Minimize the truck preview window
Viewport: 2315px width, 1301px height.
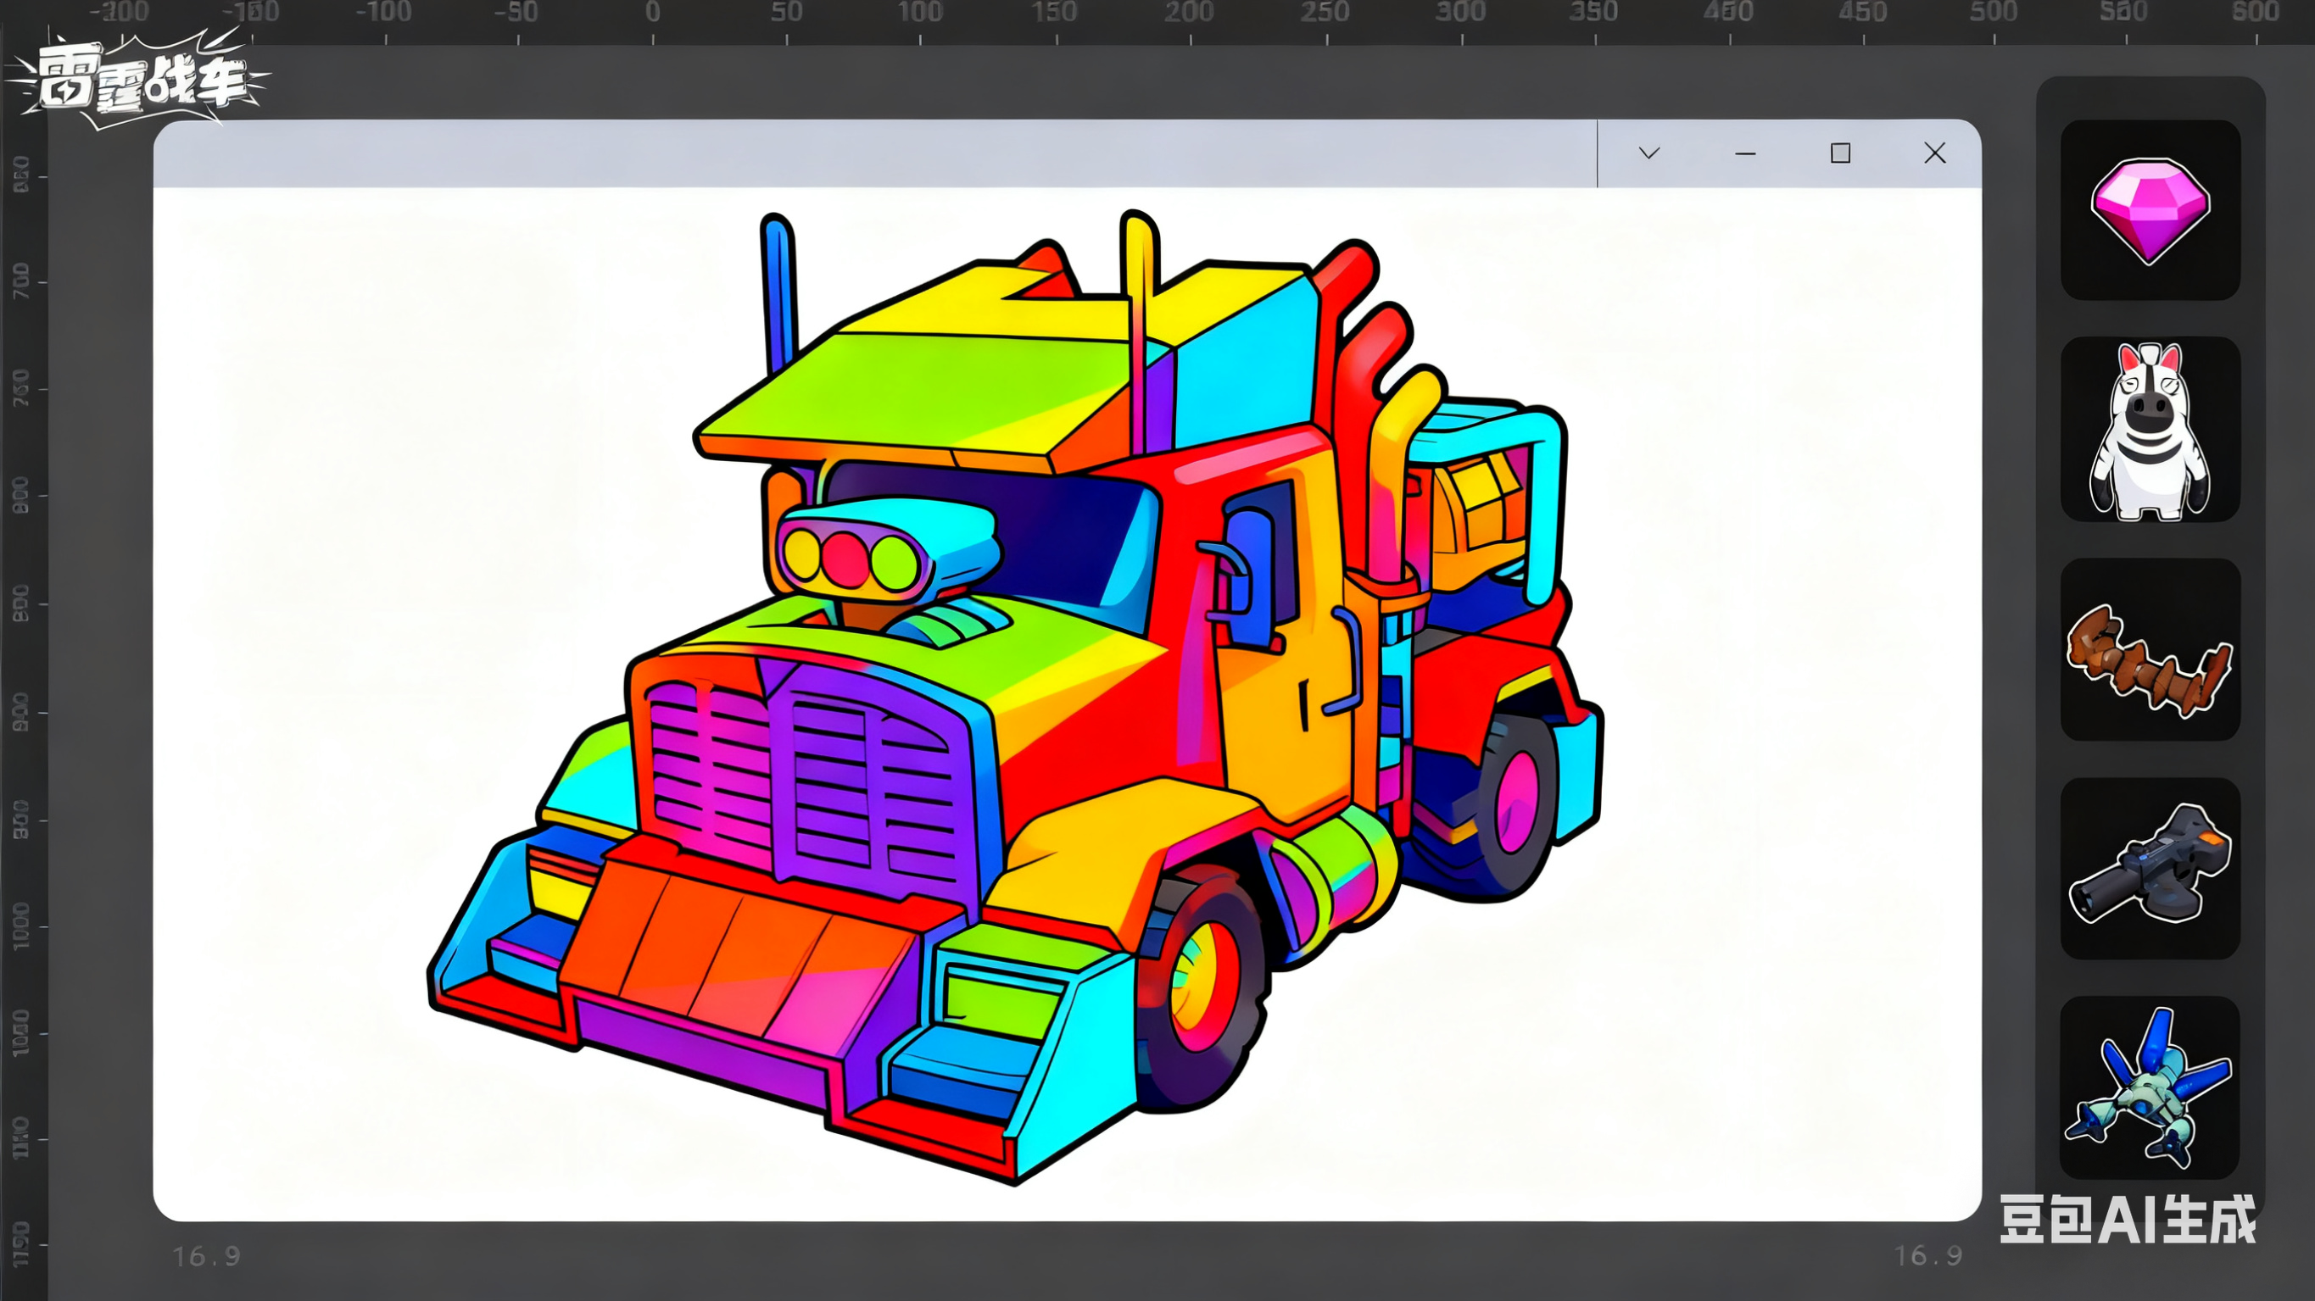pos(1745,153)
